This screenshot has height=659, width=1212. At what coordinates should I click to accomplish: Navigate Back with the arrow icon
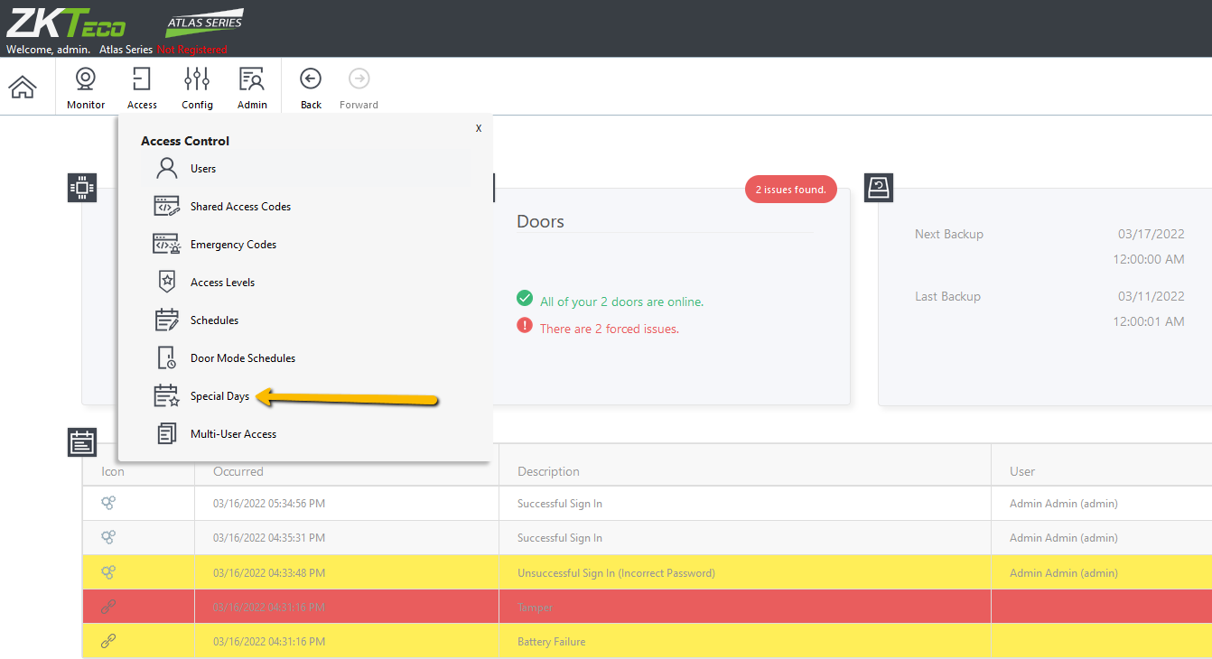tap(311, 88)
